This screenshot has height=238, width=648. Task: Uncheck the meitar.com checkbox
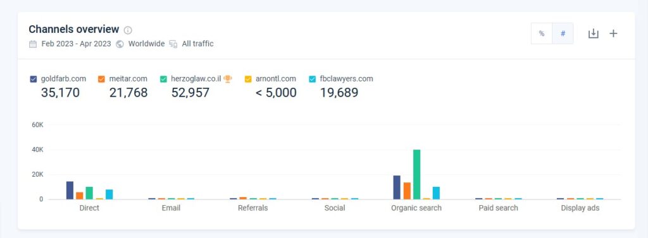click(x=102, y=79)
